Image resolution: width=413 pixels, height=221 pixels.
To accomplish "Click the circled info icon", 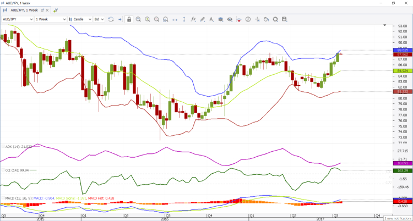I will [248, 19].
